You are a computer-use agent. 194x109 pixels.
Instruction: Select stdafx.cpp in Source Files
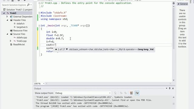coord(22,38)
